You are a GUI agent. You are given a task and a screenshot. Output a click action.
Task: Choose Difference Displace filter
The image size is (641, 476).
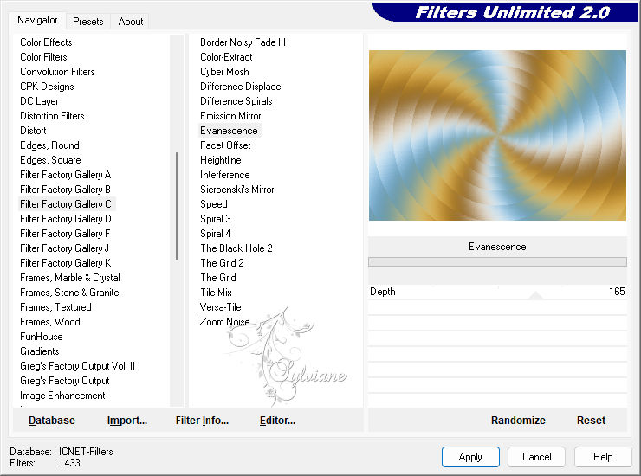click(241, 87)
